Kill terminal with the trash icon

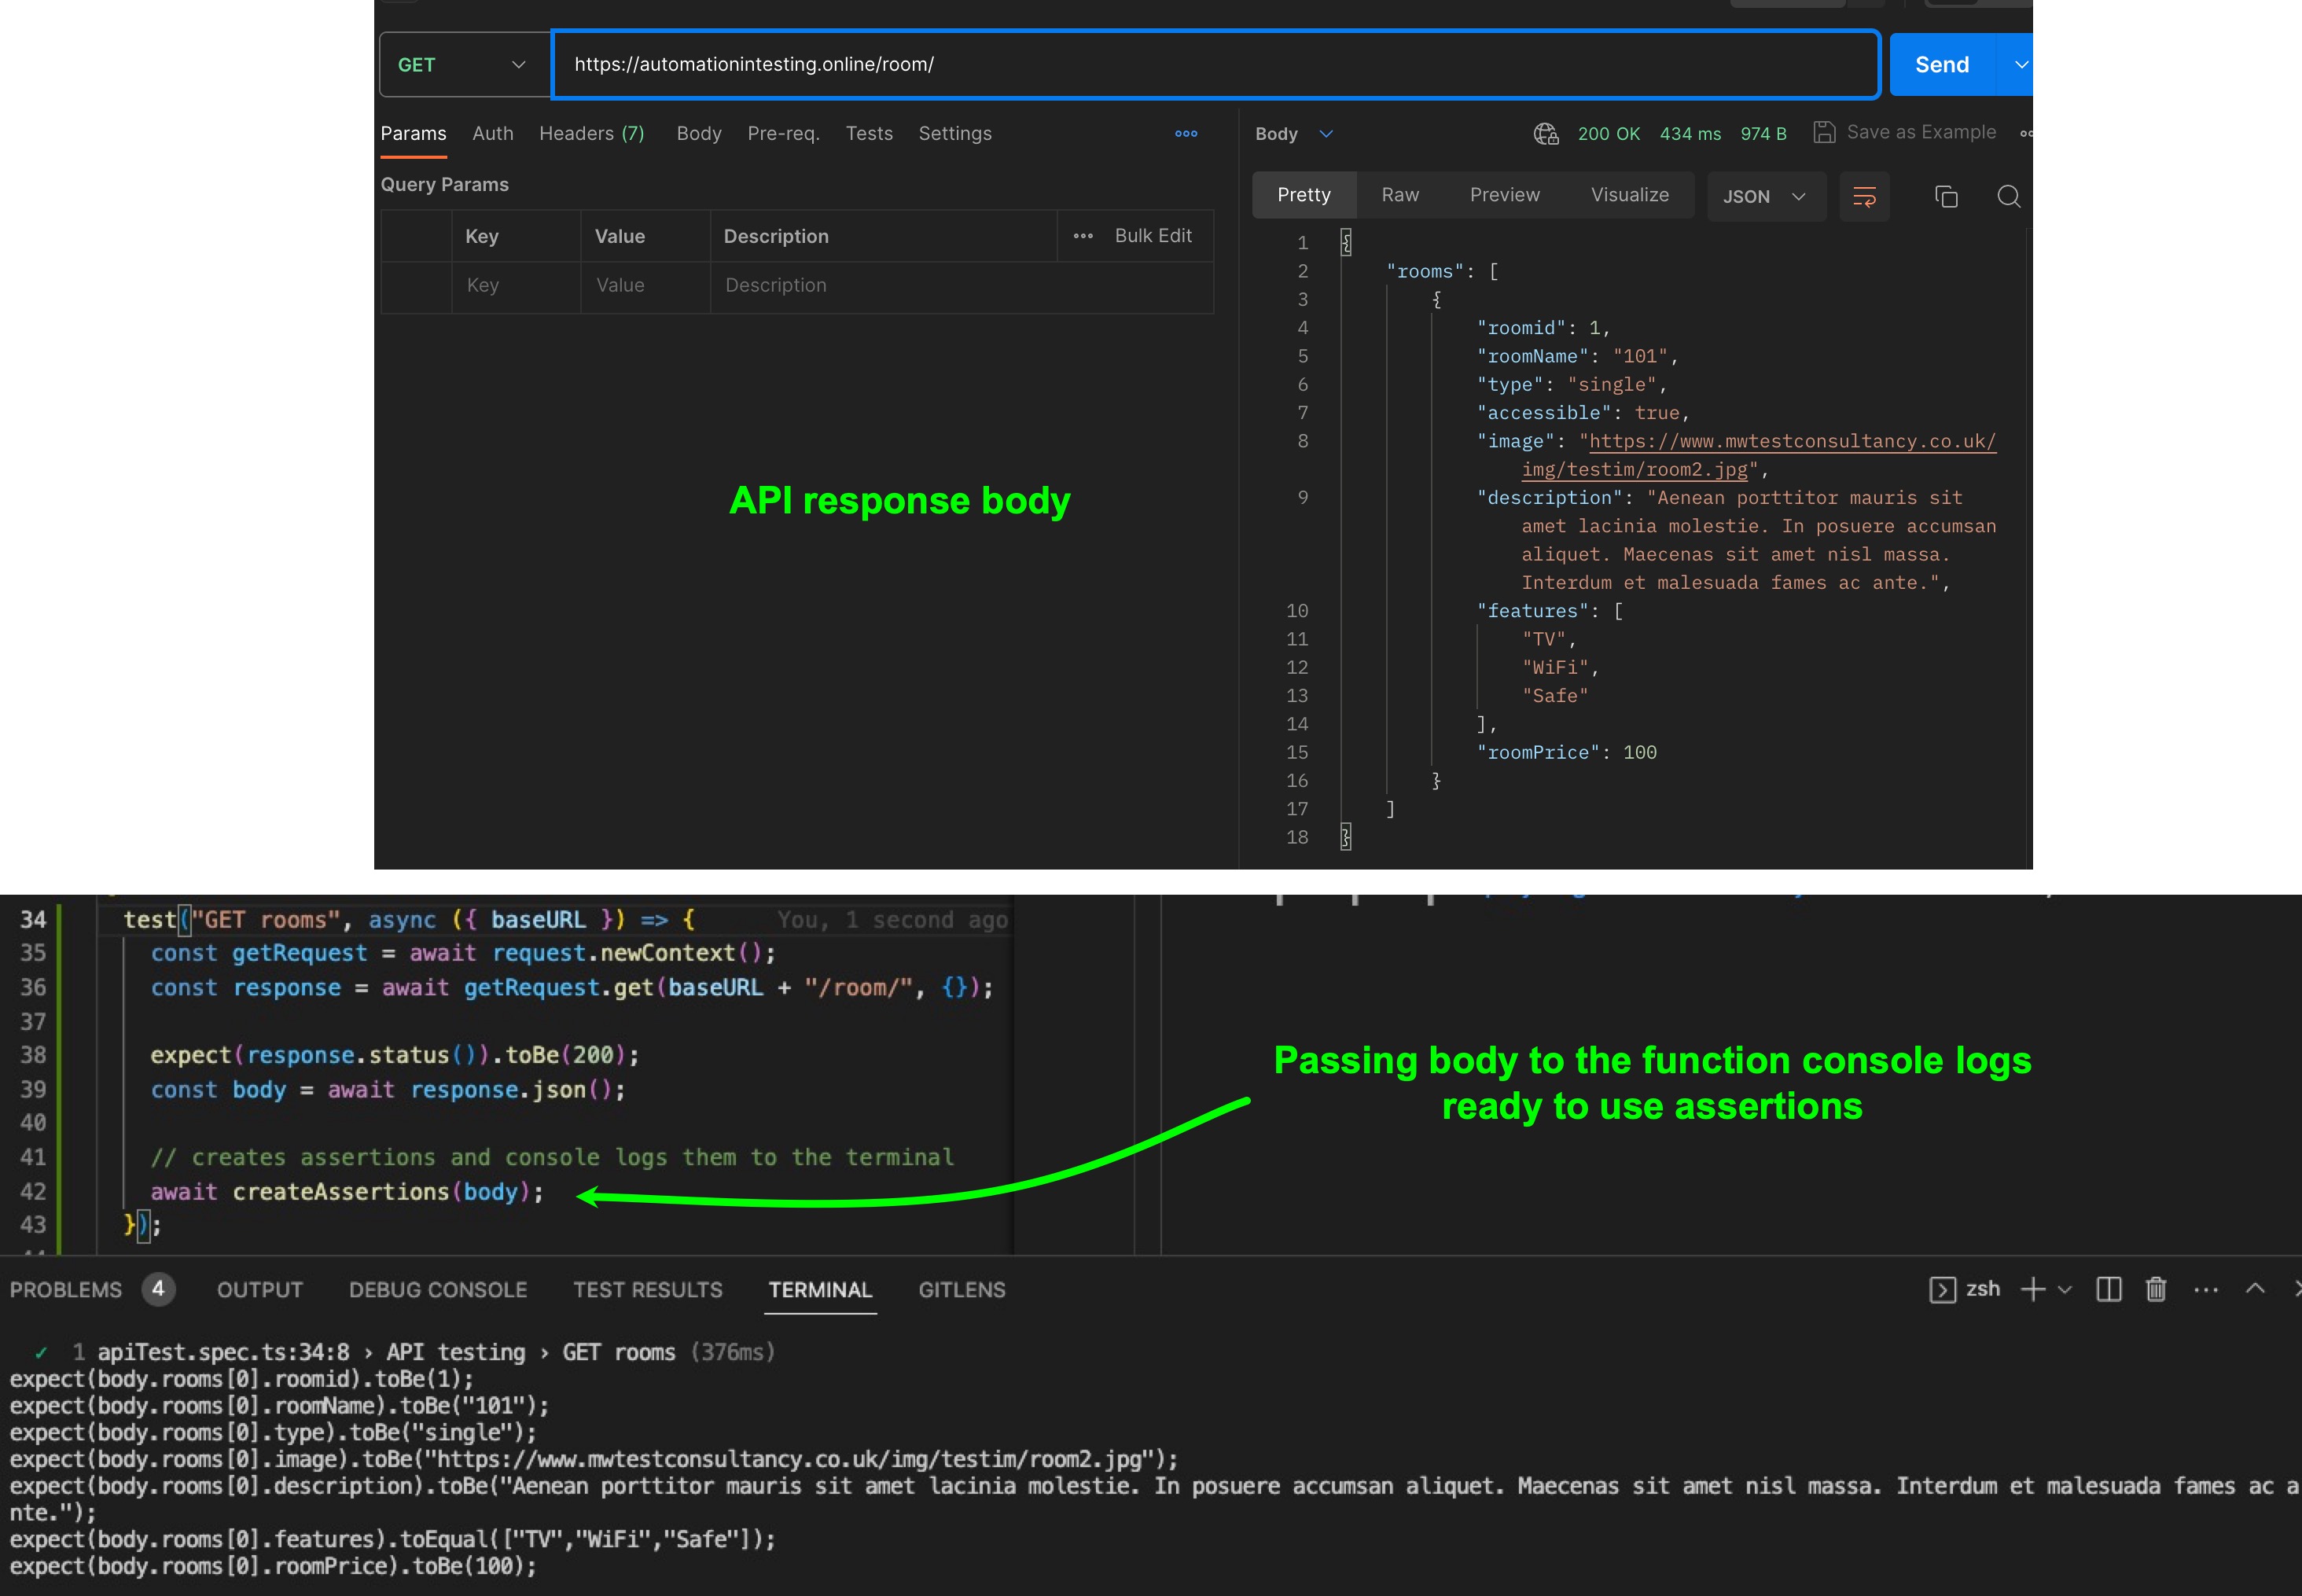(x=2156, y=1289)
